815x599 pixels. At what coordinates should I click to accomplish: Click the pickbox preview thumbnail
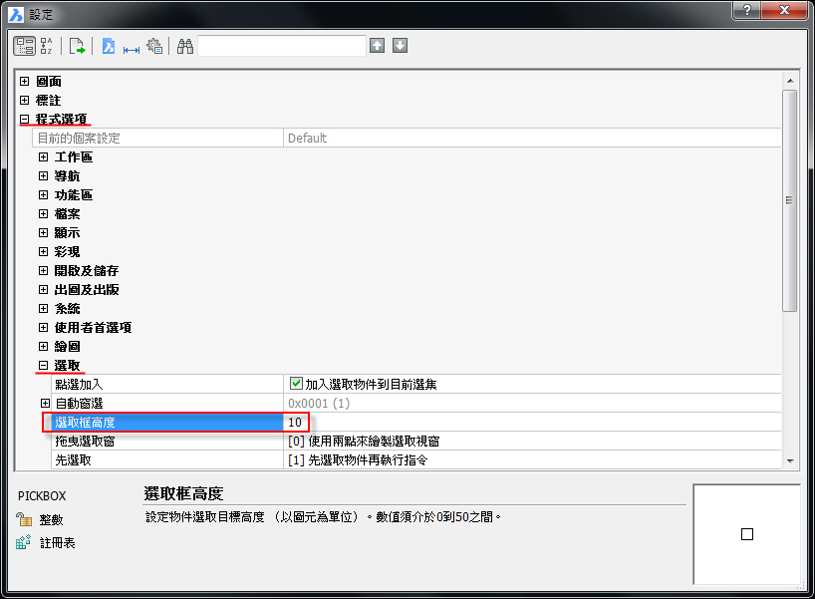pos(747,534)
